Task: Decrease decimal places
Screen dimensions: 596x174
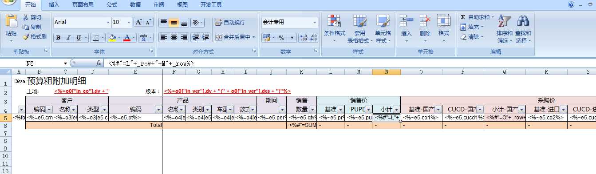Action: (x=313, y=38)
